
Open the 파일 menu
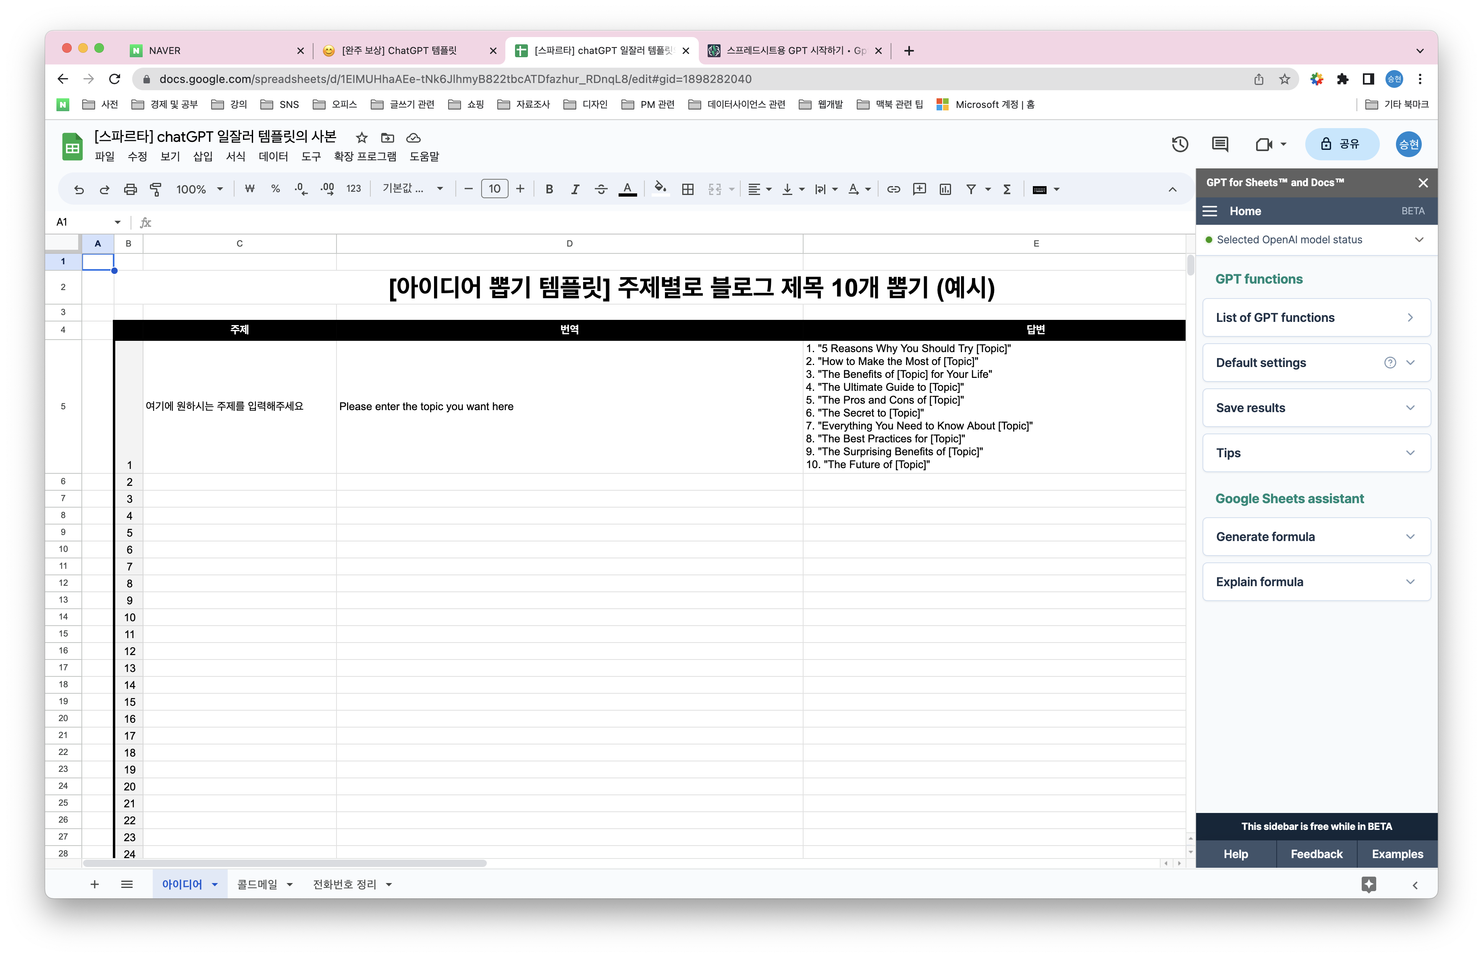[x=104, y=156]
